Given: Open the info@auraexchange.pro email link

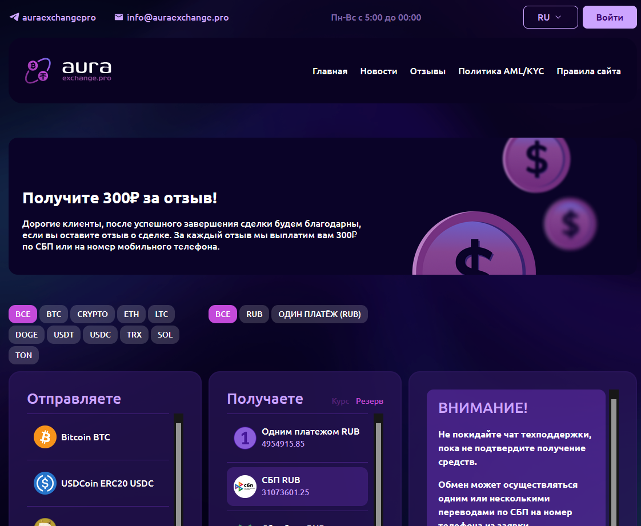Looking at the screenshot, I should (178, 18).
